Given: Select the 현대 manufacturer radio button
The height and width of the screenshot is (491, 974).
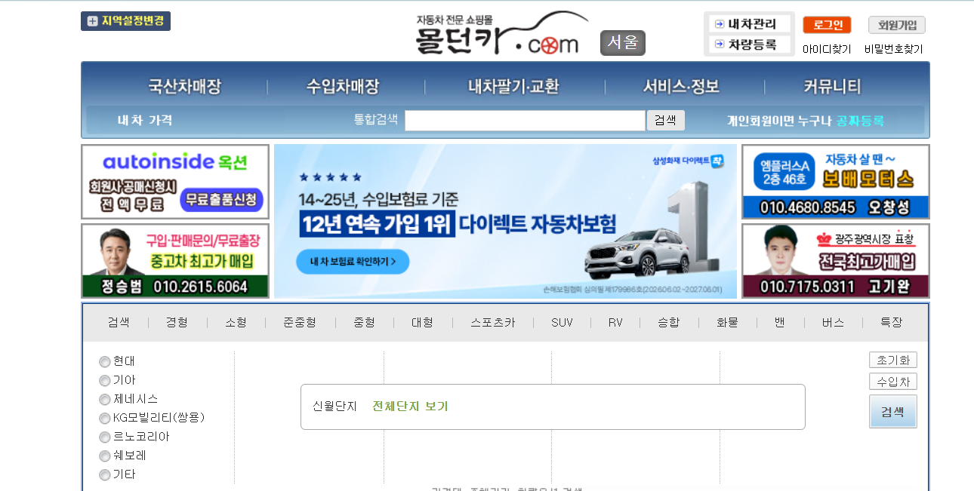Looking at the screenshot, I should [x=105, y=362].
